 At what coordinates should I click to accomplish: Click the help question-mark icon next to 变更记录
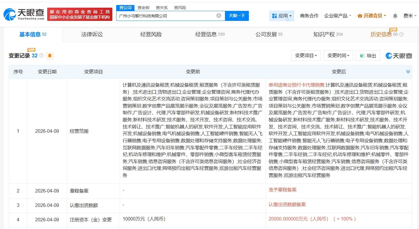pyautogui.click(x=41, y=55)
